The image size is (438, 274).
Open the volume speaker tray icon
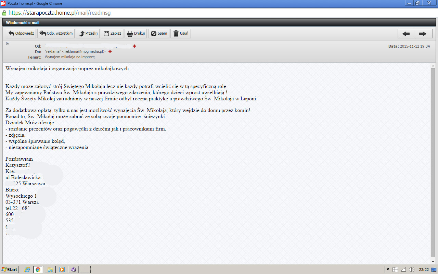pyautogui.click(x=412, y=270)
